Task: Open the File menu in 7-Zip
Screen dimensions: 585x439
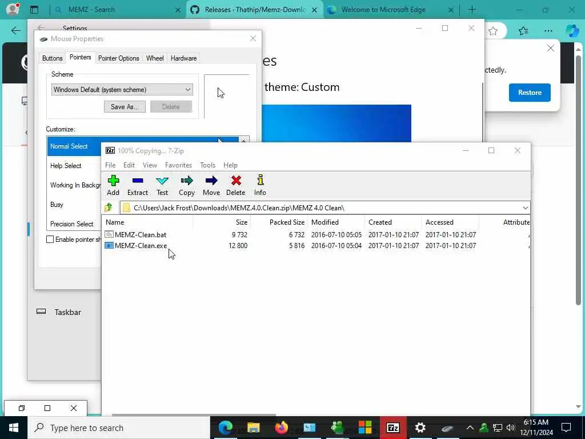Action: tap(110, 165)
